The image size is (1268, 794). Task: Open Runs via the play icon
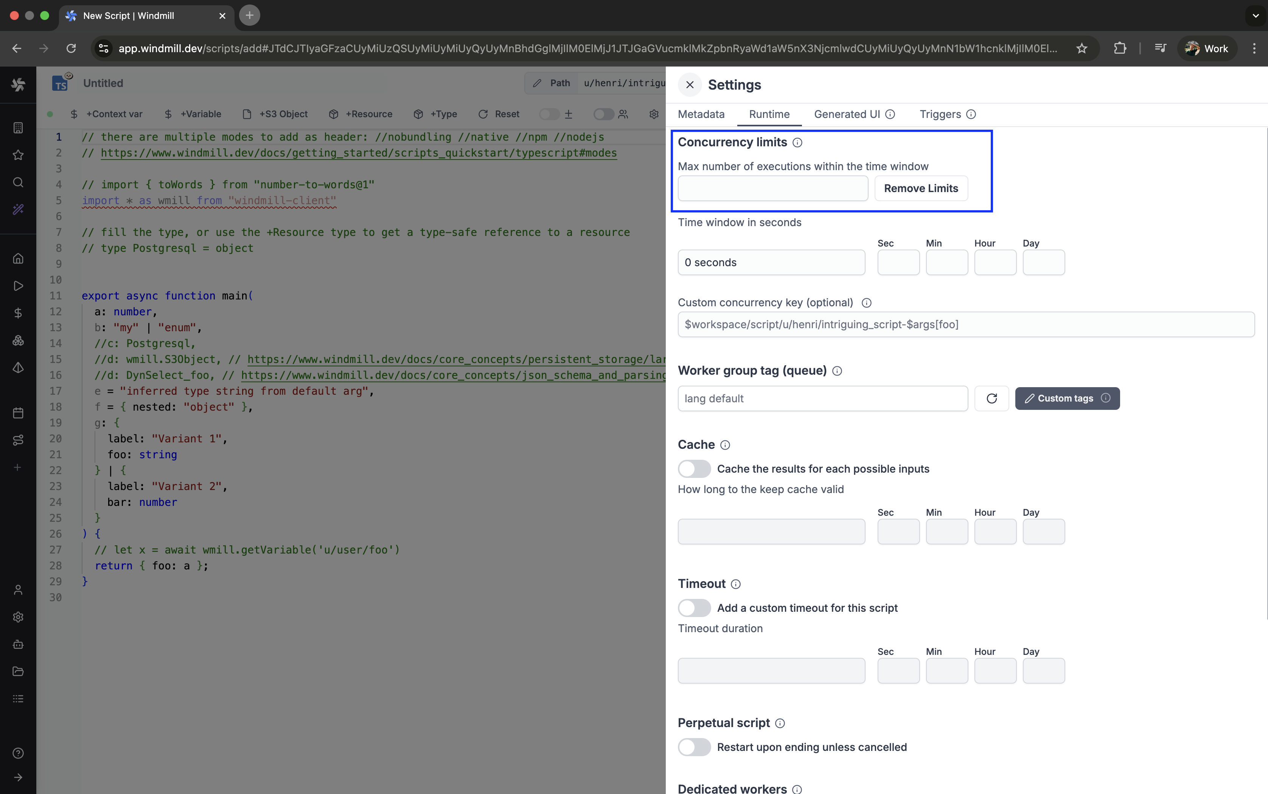[19, 286]
